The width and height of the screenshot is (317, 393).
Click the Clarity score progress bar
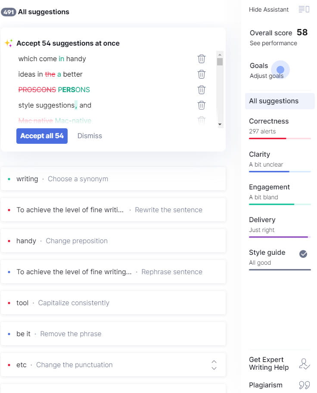click(280, 172)
